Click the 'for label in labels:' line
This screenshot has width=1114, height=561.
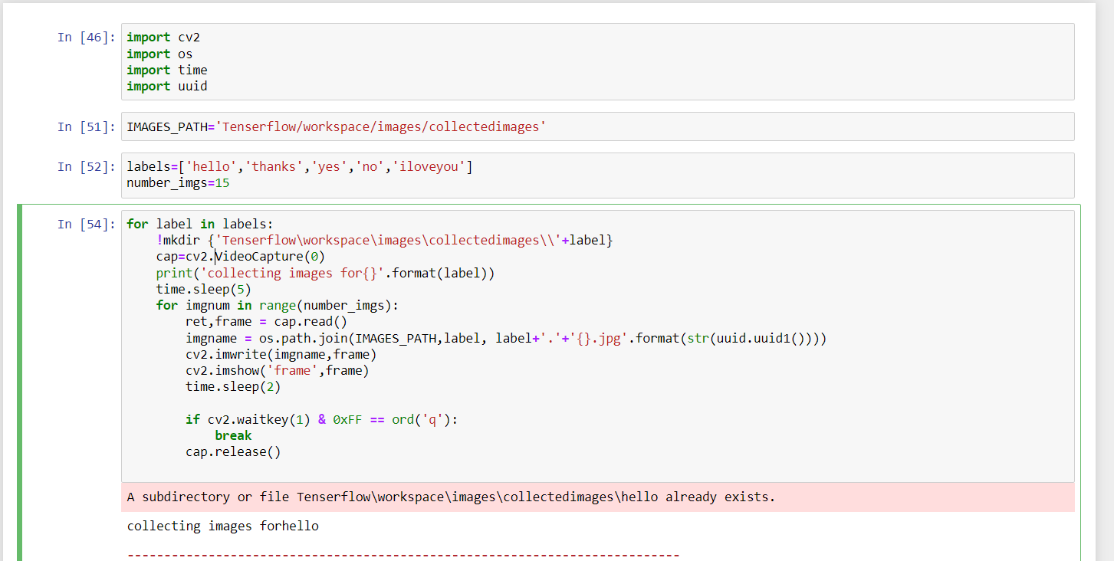coord(200,224)
